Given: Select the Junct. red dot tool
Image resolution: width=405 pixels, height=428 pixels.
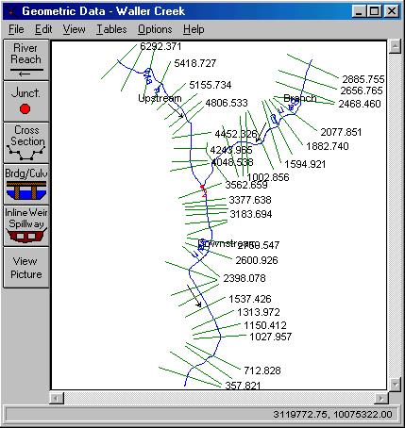Looking at the screenshot, I should pos(26,101).
